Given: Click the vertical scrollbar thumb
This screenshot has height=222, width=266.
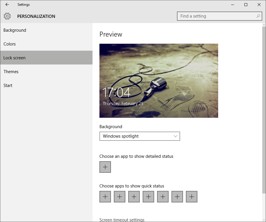Looking at the screenshot, I should (264, 110).
